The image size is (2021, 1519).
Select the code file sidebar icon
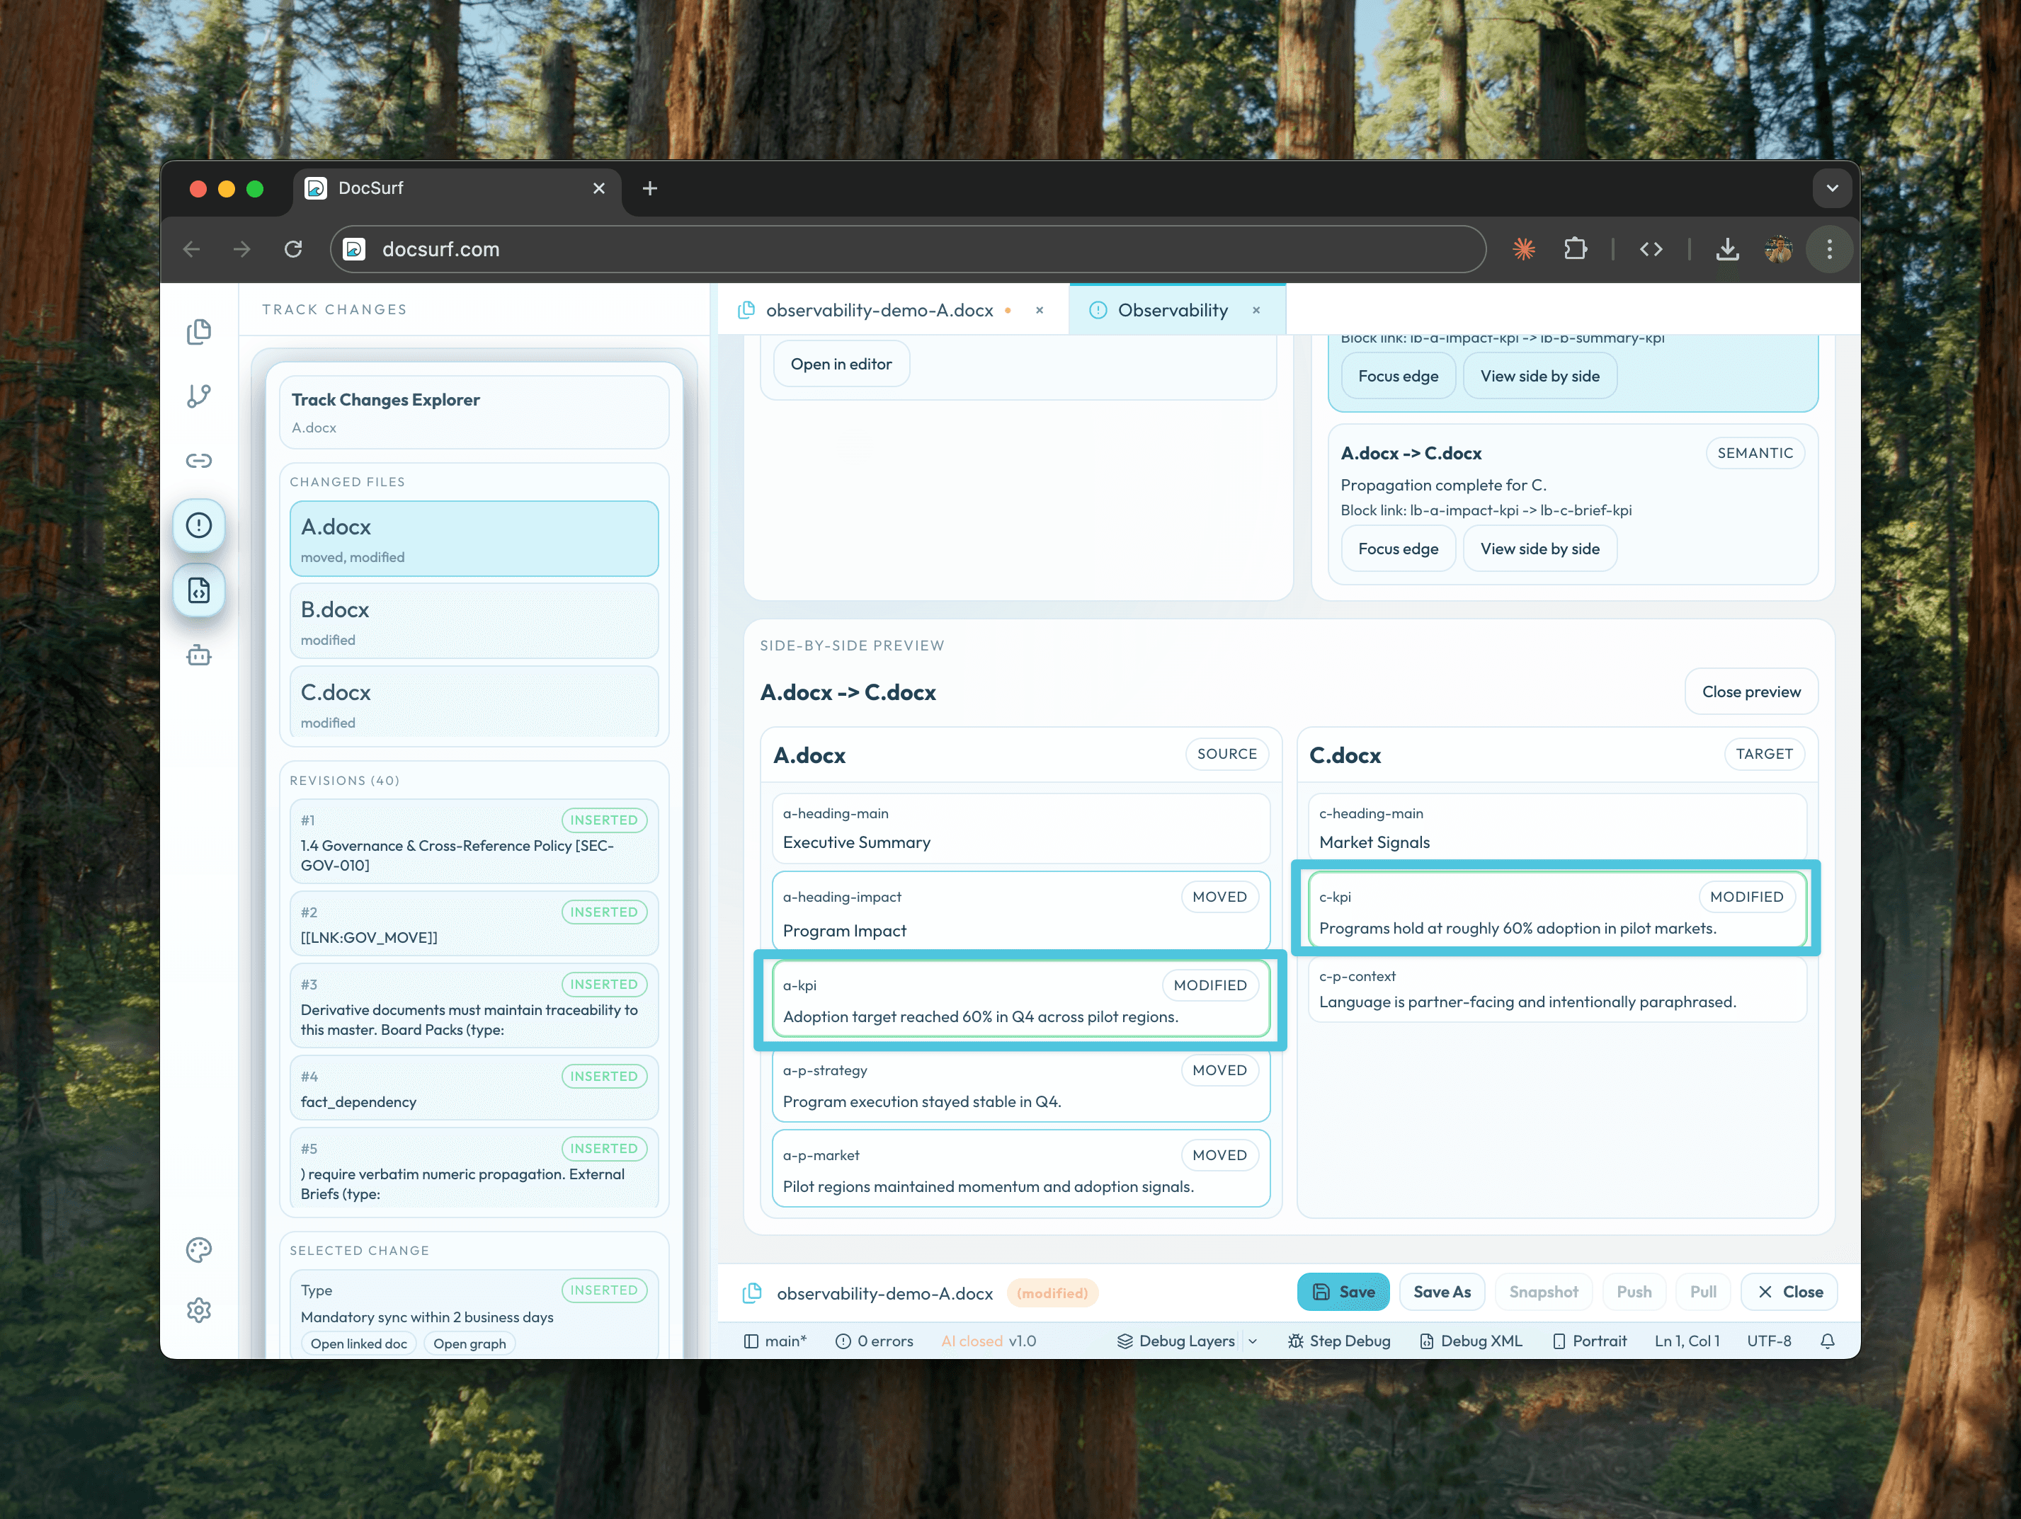click(x=199, y=590)
